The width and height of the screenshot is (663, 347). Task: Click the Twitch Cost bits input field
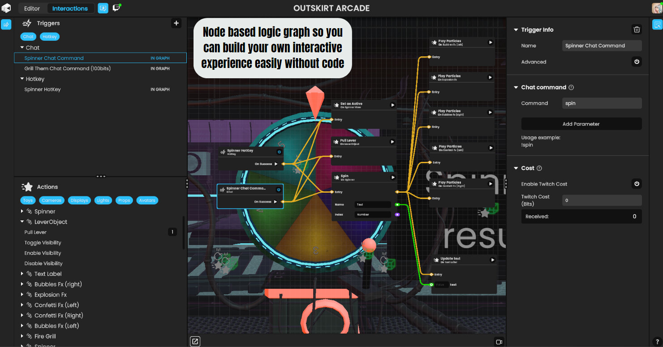(602, 200)
